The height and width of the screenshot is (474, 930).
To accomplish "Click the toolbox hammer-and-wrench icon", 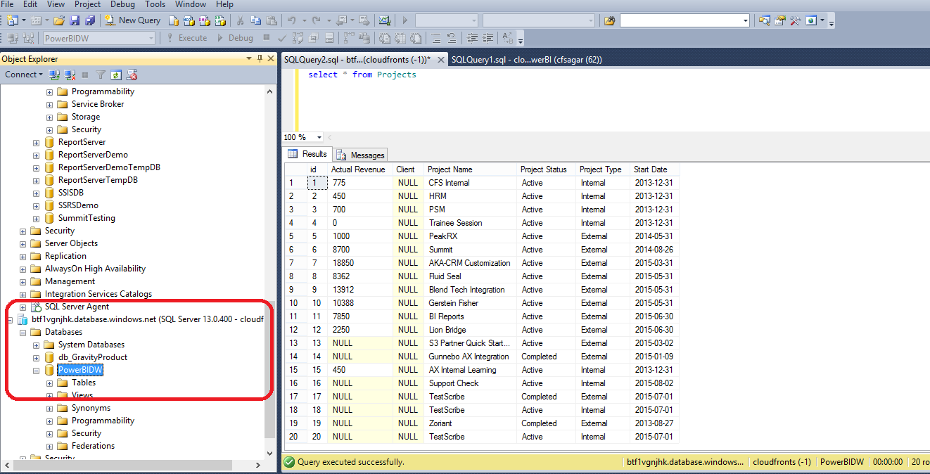I will [795, 20].
